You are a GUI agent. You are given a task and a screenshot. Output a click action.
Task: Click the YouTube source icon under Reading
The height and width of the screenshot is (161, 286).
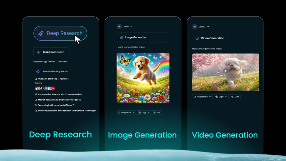tap(53, 89)
